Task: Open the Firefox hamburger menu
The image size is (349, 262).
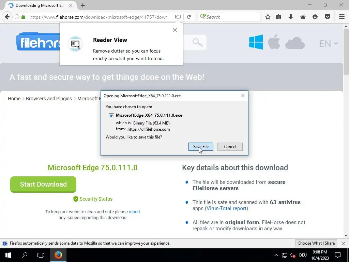Action: click(x=342, y=17)
